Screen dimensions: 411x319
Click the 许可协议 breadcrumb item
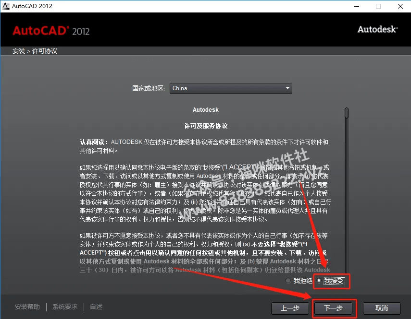(45, 51)
